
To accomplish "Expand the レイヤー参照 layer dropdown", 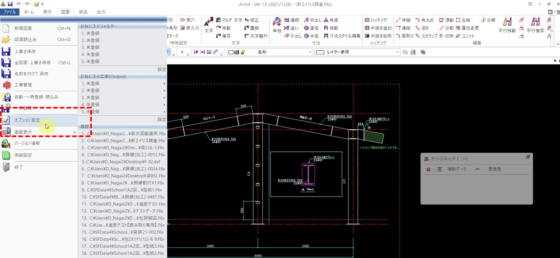I will pyautogui.click(x=396, y=52).
